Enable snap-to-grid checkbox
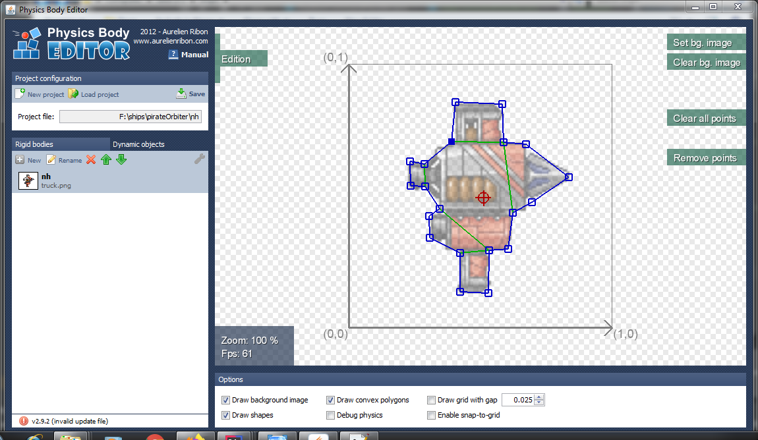 click(431, 415)
